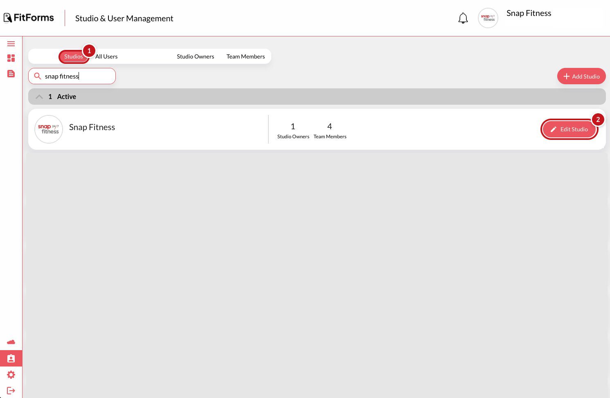Viewport: 610px width, 398px height.
Task: Click the Snap Fitness studio name in the list
Action: 92,127
